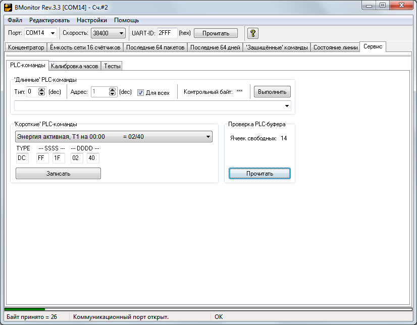Open the Настройки menu
Screen dimensions: 417x325
pos(92,20)
